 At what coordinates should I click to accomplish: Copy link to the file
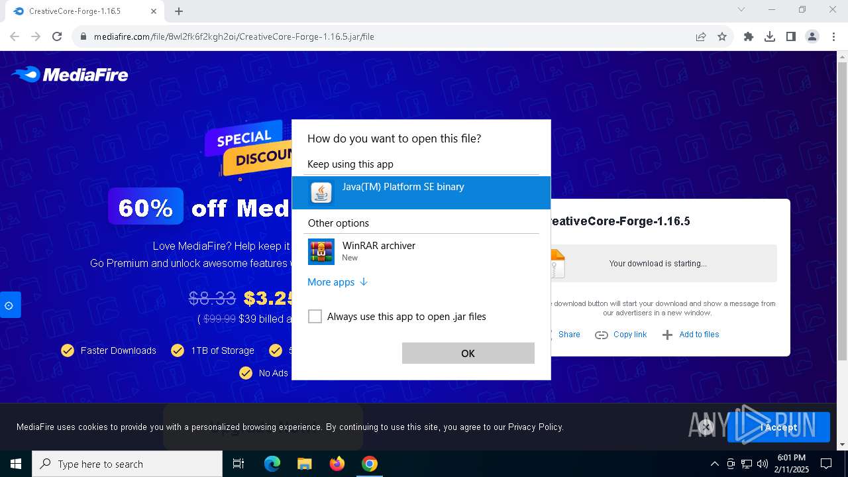pos(621,335)
